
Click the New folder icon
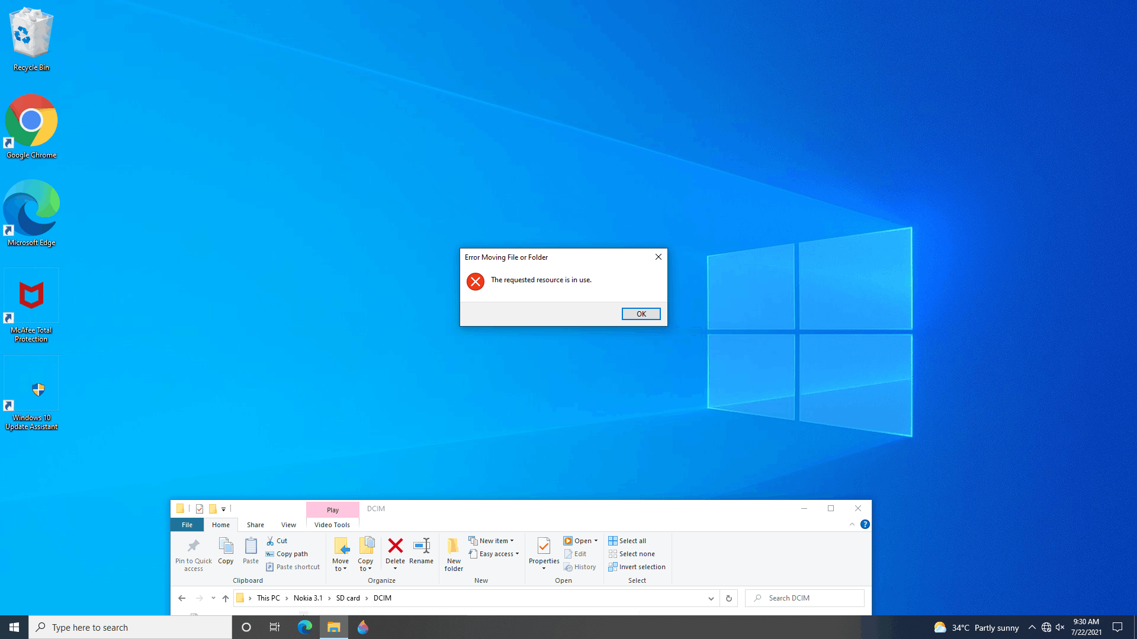454,546
